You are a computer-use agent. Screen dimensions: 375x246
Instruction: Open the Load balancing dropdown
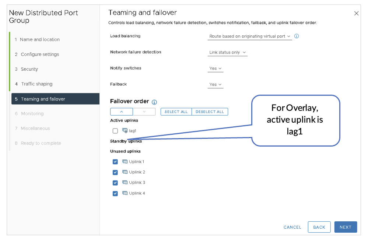click(250, 36)
